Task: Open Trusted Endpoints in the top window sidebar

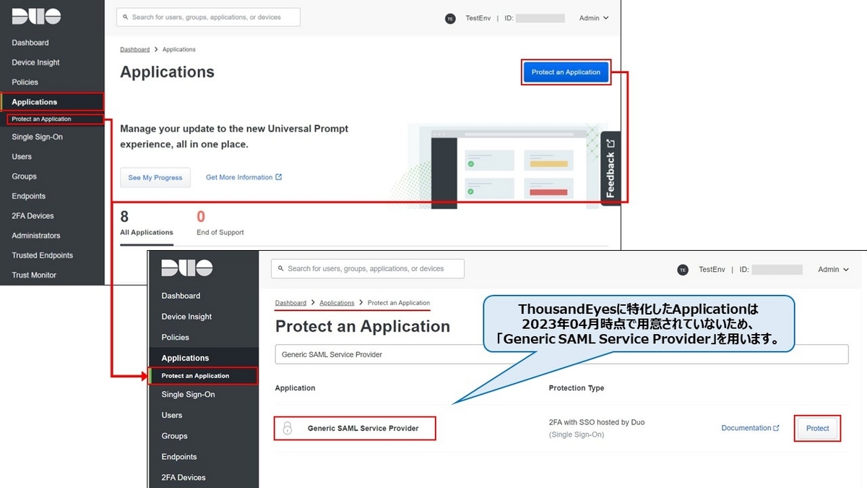Action: coord(42,255)
